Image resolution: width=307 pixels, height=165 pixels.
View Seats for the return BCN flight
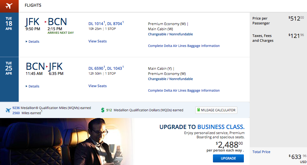click(x=98, y=86)
